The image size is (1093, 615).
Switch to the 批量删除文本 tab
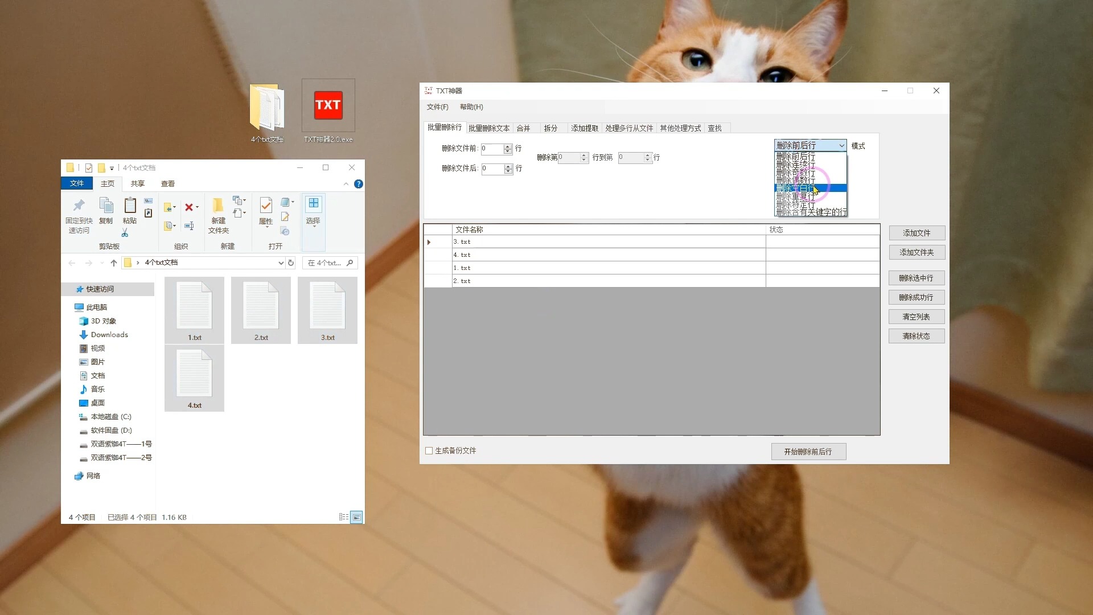click(x=489, y=128)
